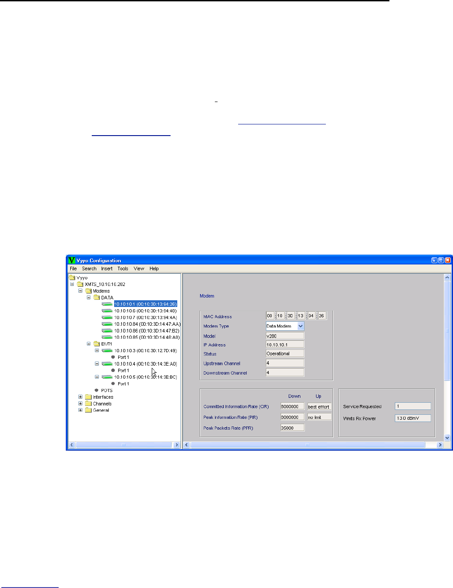Click the Channels folder icon
This screenshot has height=588, width=453.
pyautogui.click(x=88, y=404)
